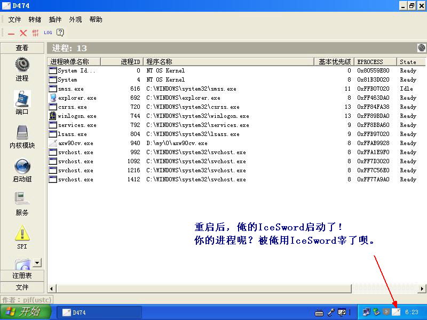Select svchost.exe with process ID 1092
This screenshot has width=427, height=320.
236,162
